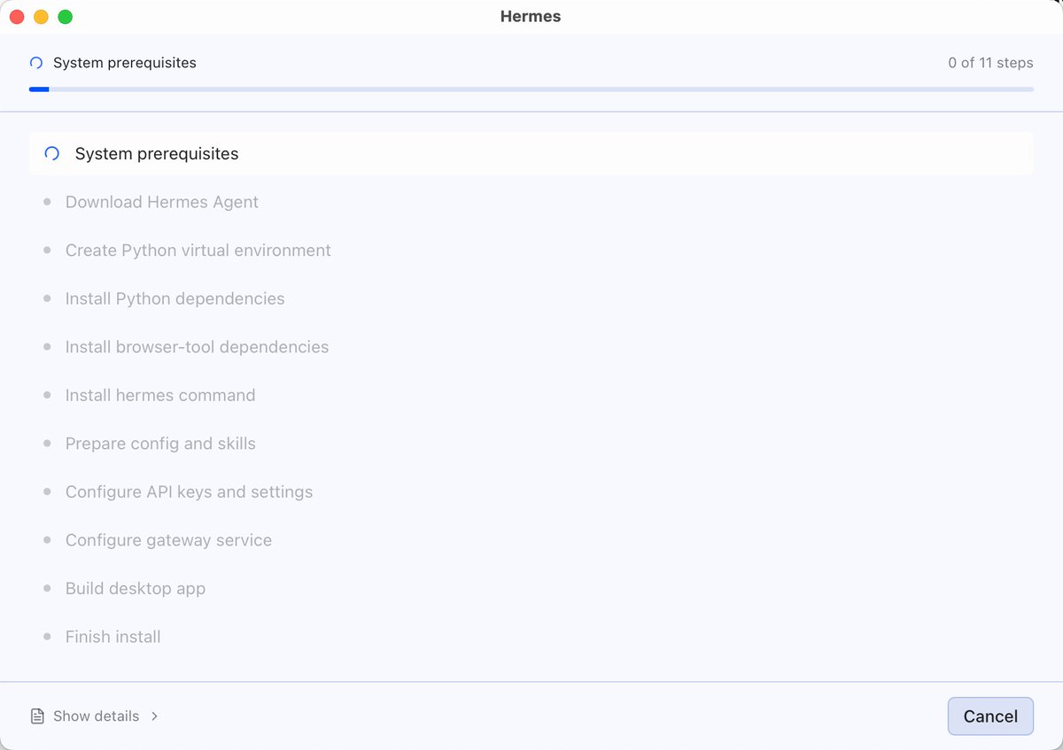Maximize the Hermes window with green button
Screen dimensions: 1063x750
tap(65, 17)
